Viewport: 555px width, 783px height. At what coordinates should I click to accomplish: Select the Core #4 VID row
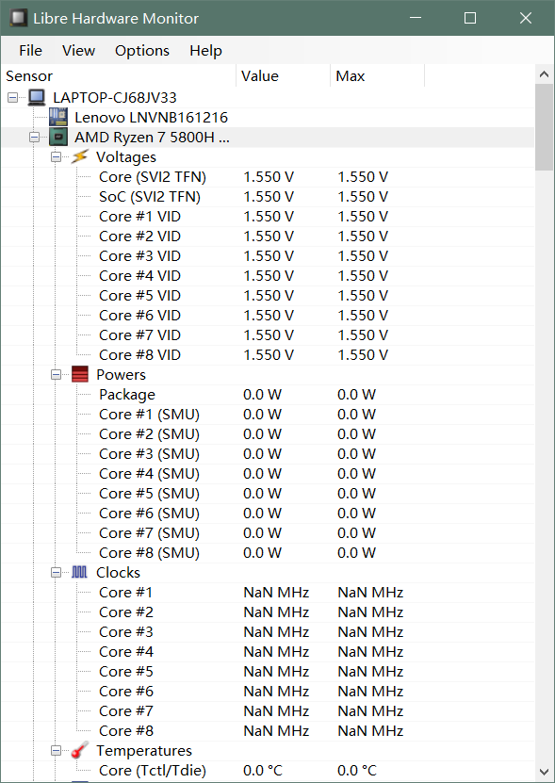268,276
